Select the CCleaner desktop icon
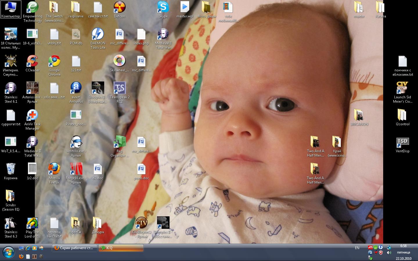Screen dimensions: 418x261 33,61
